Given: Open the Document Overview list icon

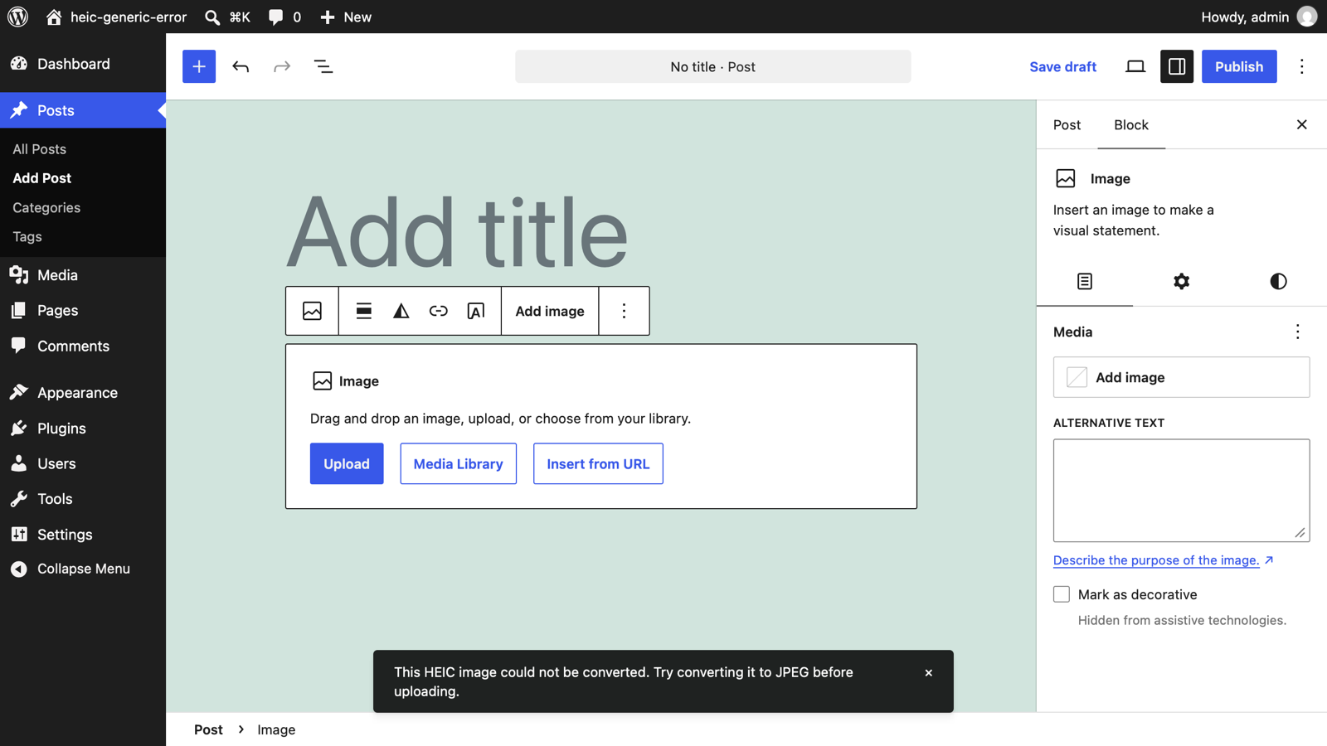Looking at the screenshot, I should click(323, 66).
